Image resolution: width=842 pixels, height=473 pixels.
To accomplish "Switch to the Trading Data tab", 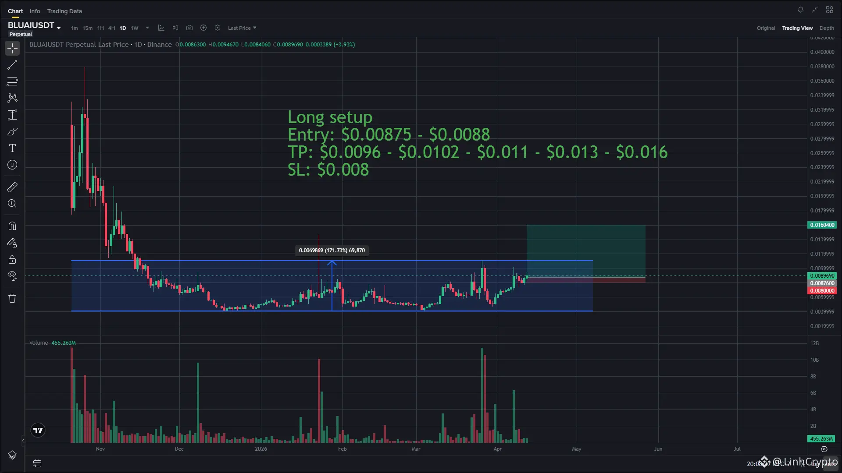I will pyautogui.click(x=64, y=11).
